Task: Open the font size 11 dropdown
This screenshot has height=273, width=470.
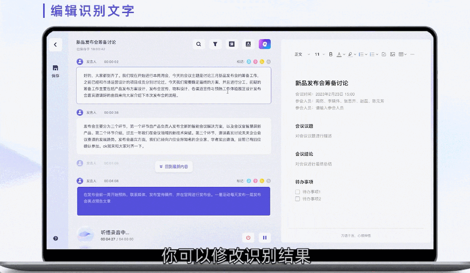Action: click(x=319, y=54)
